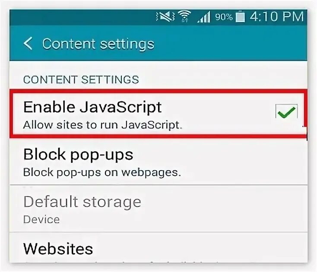Tap the back arrow icon
The image size is (317, 272).
(x=28, y=44)
